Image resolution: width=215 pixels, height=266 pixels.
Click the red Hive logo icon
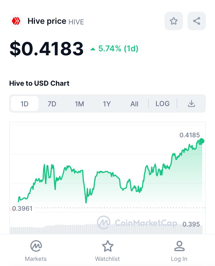tap(16, 21)
